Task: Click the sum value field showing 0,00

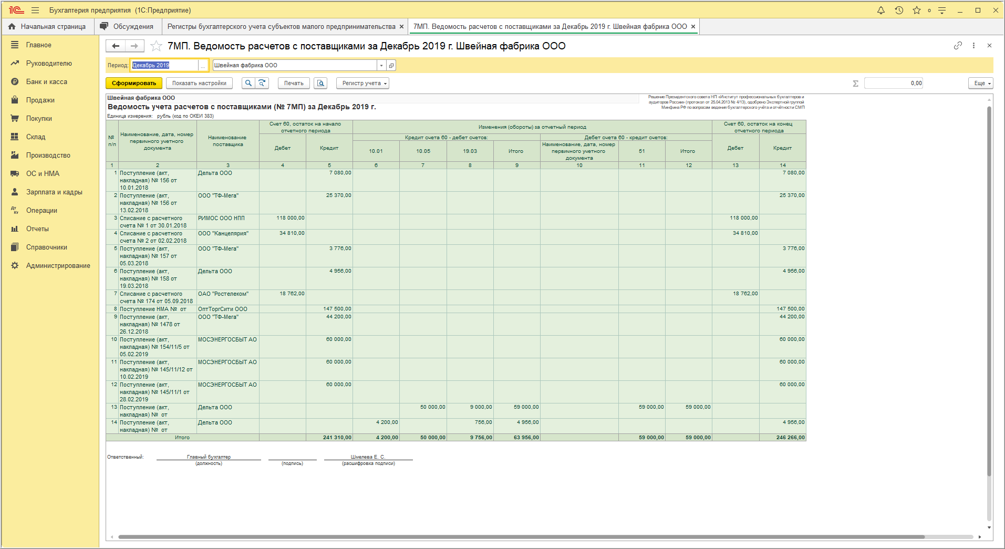Action: [894, 83]
